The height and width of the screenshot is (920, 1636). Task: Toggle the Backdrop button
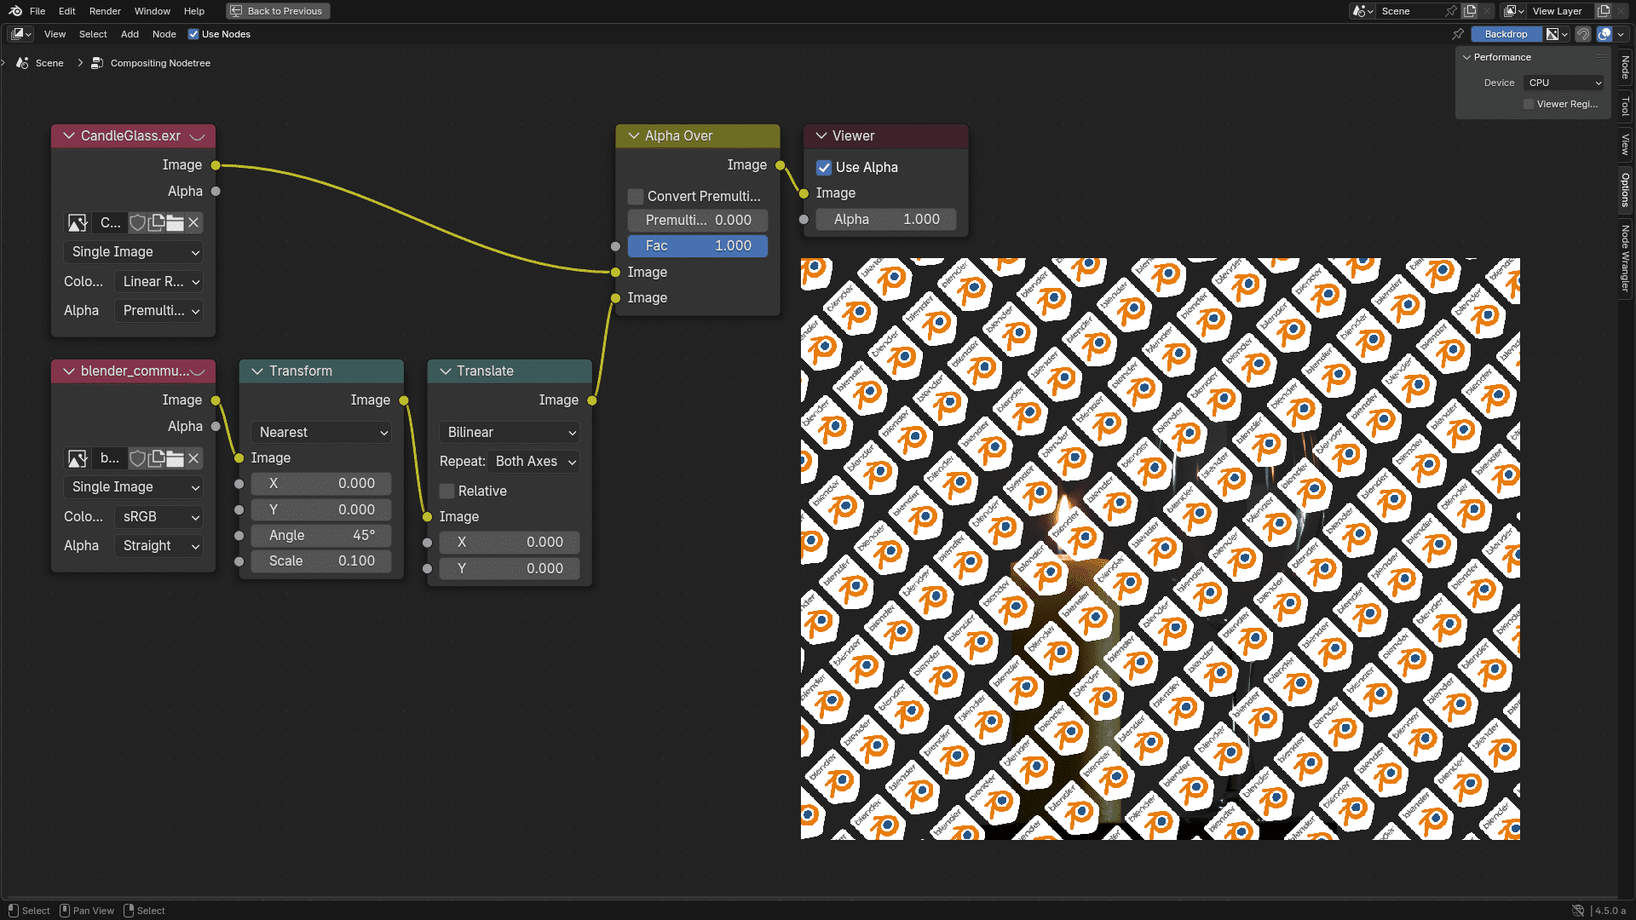(x=1506, y=34)
